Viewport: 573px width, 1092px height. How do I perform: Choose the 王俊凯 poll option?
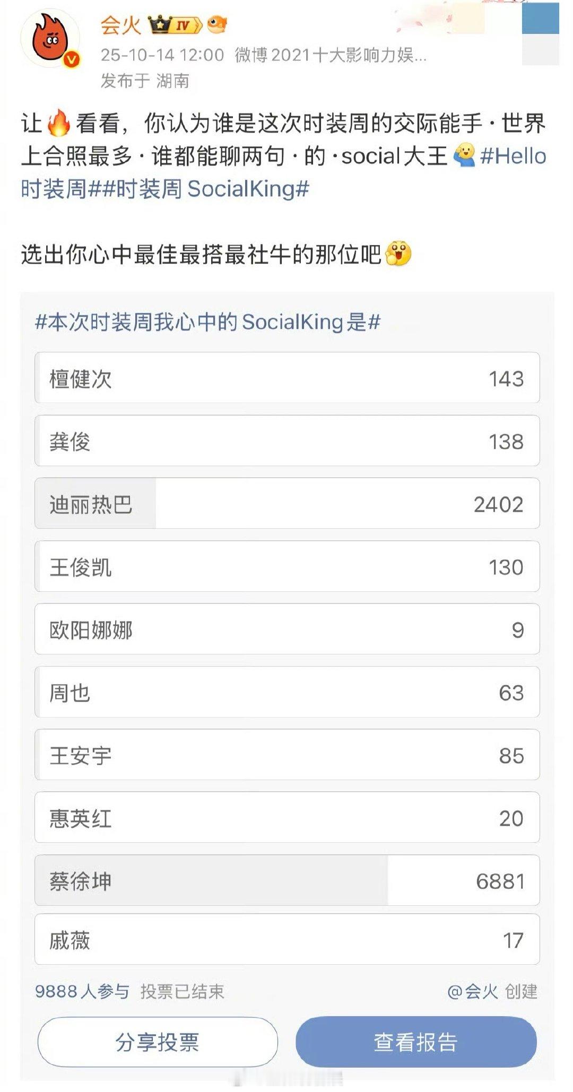[287, 566]
